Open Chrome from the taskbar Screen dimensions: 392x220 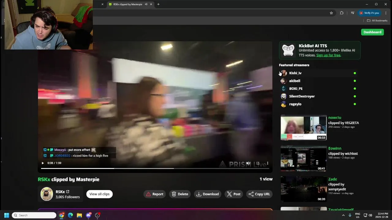coord(62,215)
